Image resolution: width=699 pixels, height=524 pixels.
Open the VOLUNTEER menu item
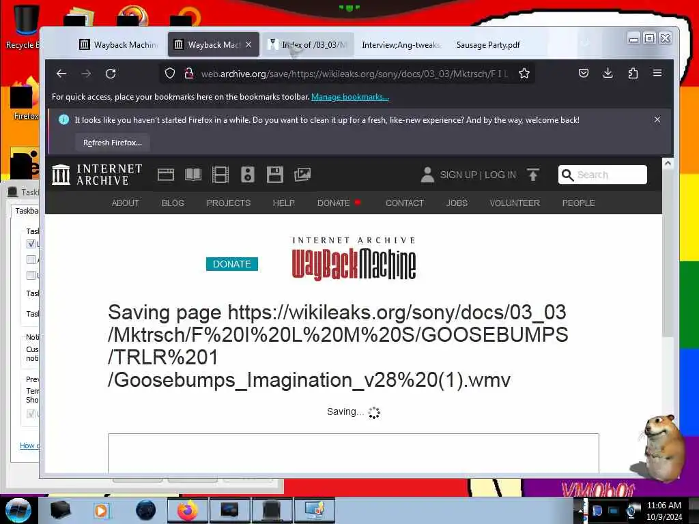pos(515,203)
